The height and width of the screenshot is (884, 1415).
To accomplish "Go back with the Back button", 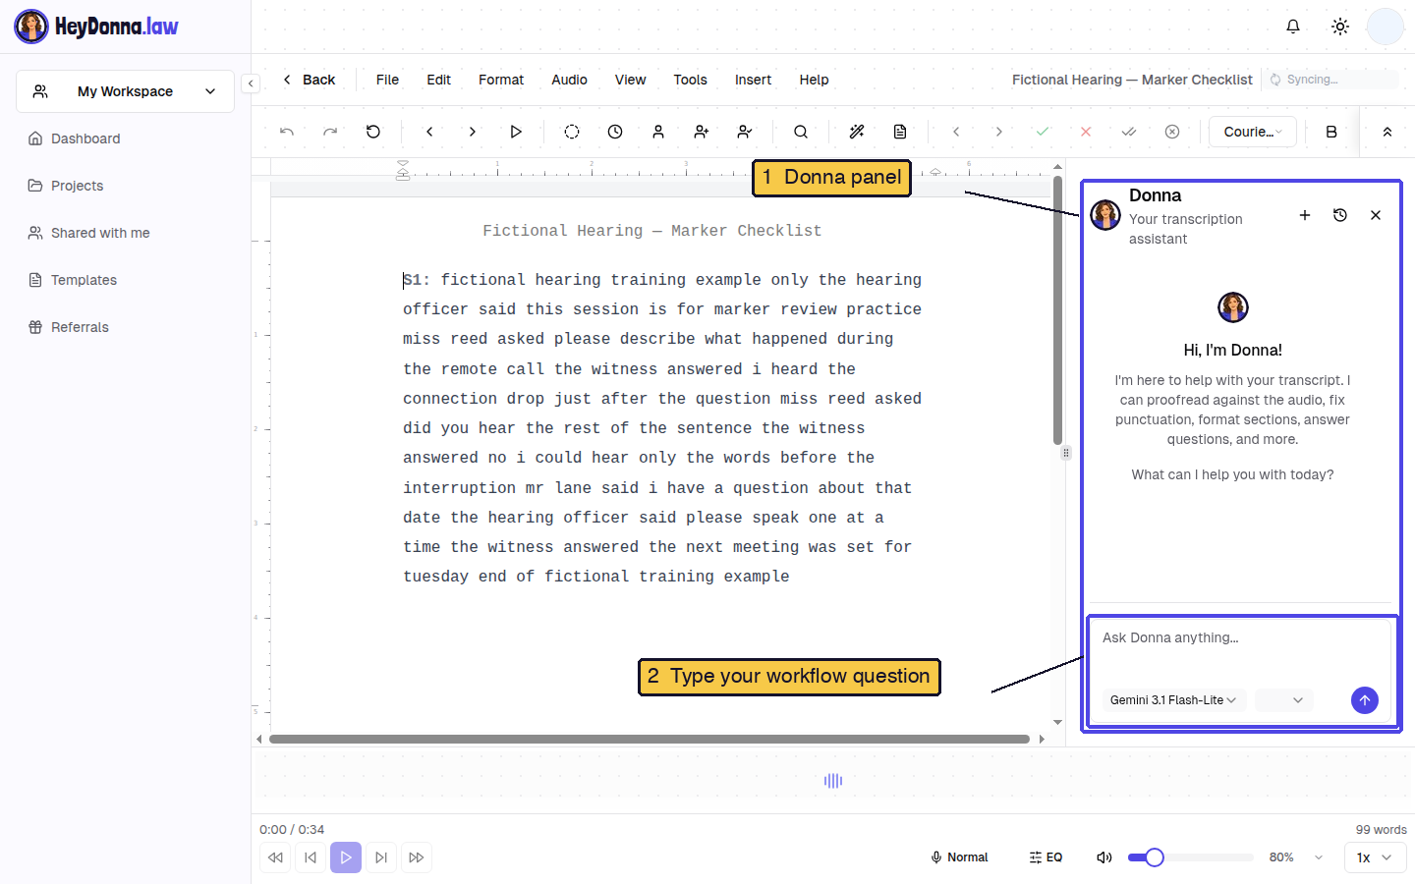I will pos(309,80).
